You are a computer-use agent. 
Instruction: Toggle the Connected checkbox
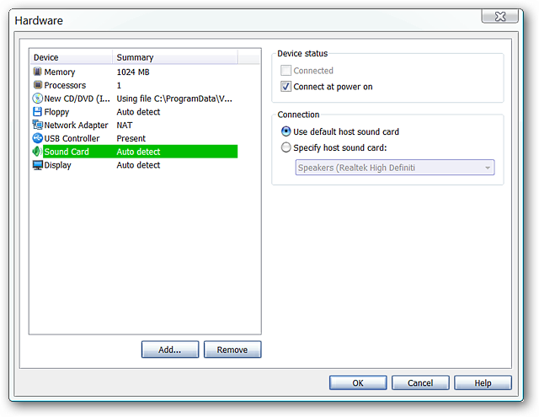[x=286, y=71]
